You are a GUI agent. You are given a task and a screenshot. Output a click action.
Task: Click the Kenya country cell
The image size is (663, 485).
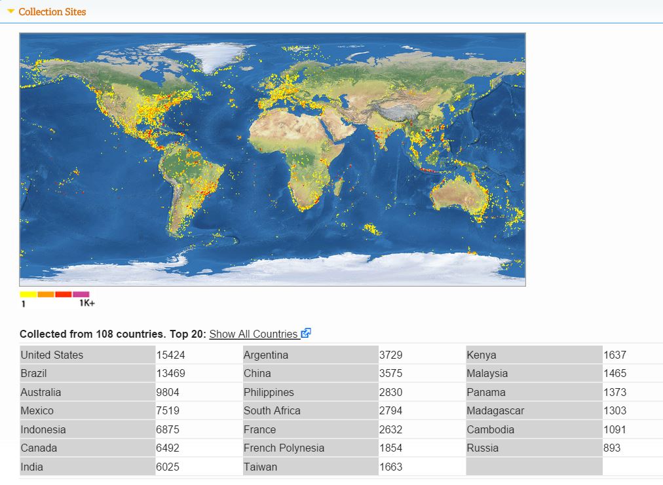(x=533, y=355)
